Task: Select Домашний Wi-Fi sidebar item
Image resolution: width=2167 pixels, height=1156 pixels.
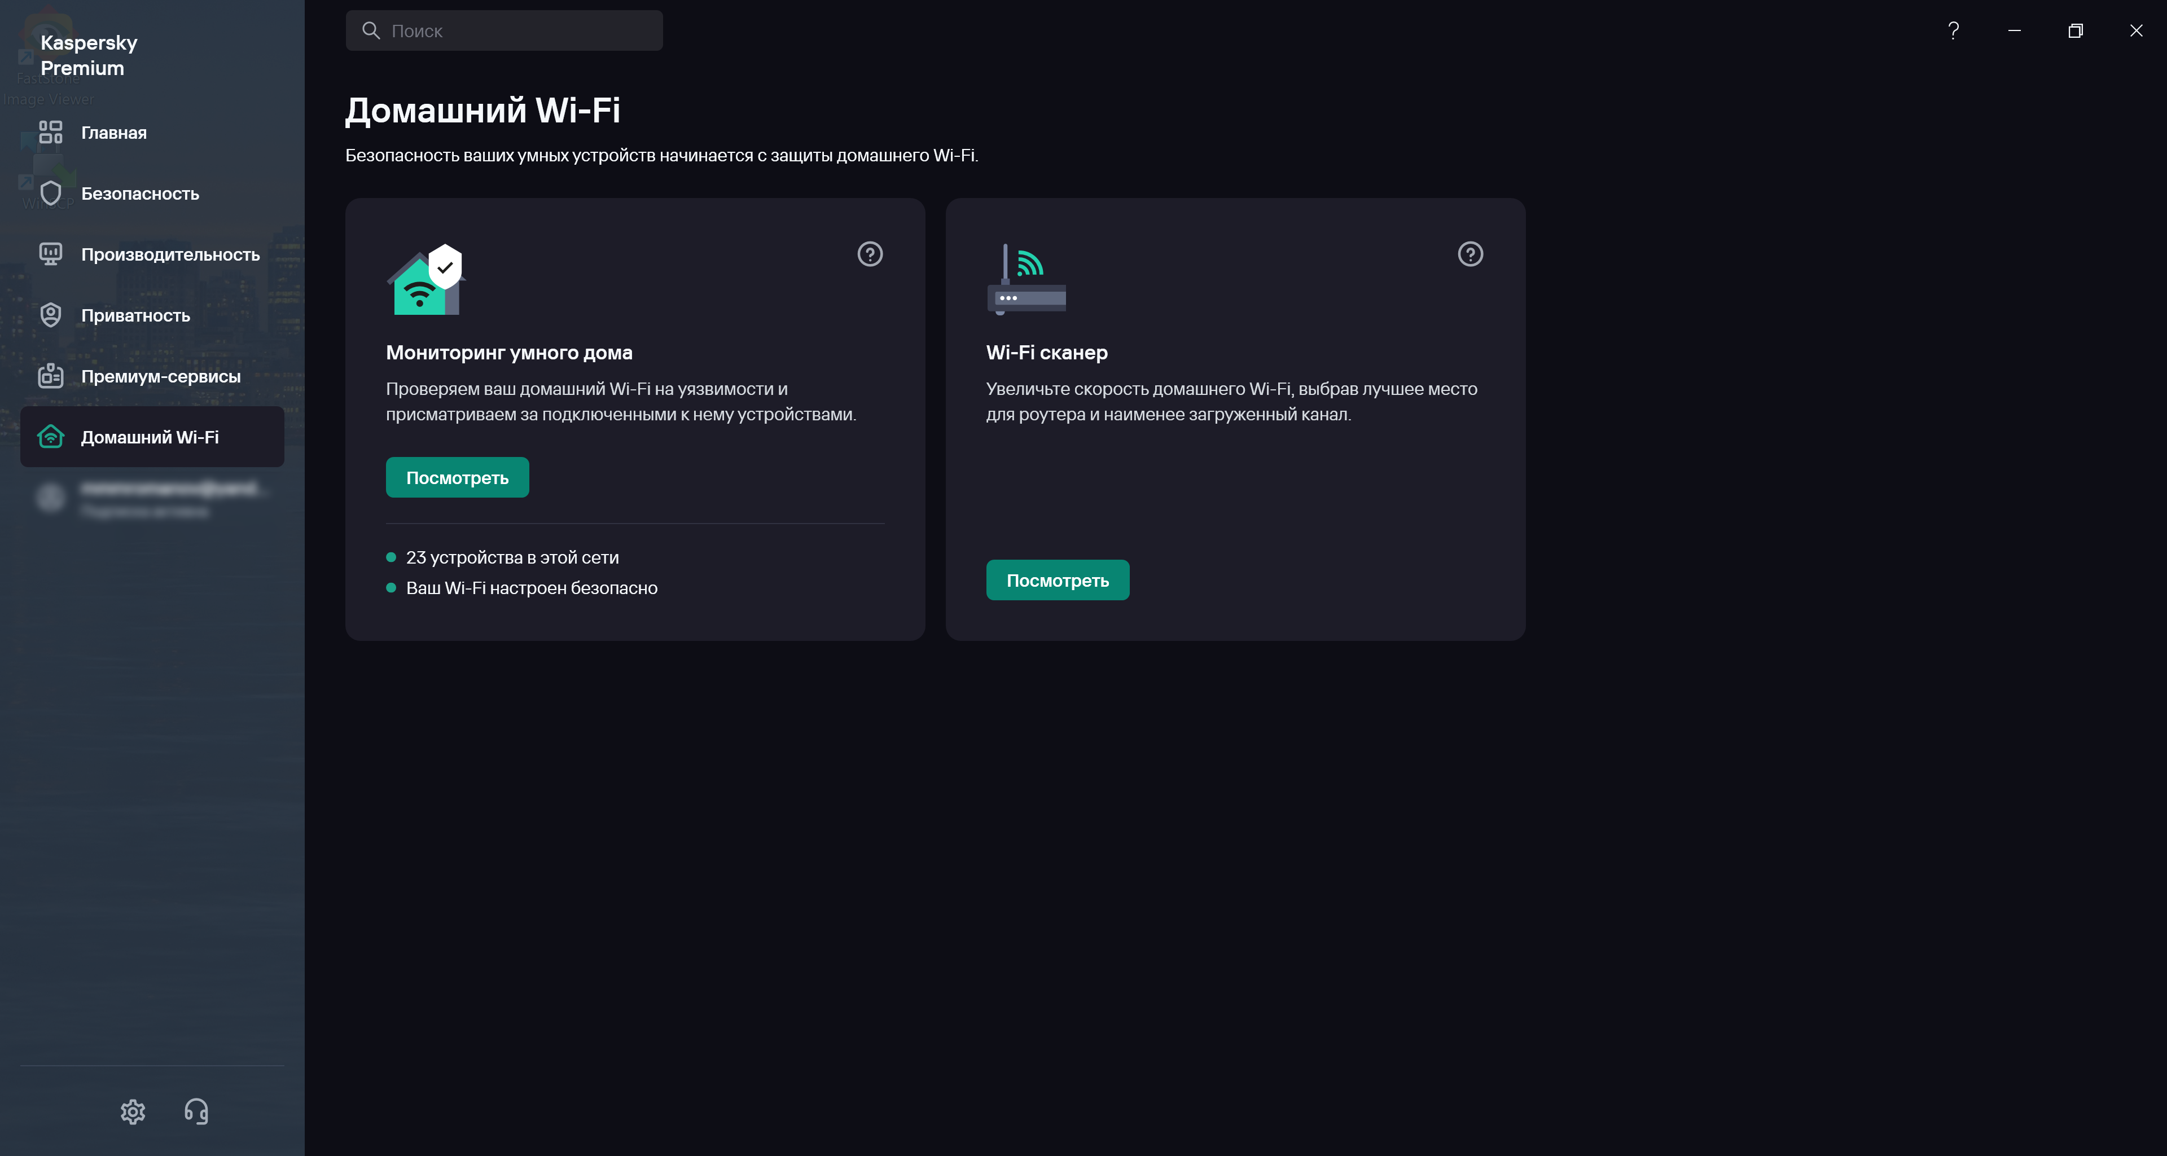Action: [x=150, y=437]
